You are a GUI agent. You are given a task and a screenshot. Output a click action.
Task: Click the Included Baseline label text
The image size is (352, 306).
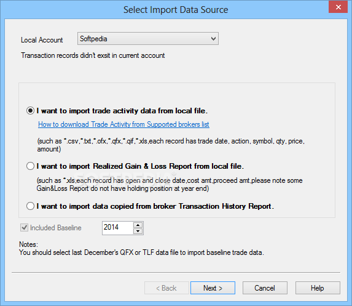[56, 228]
